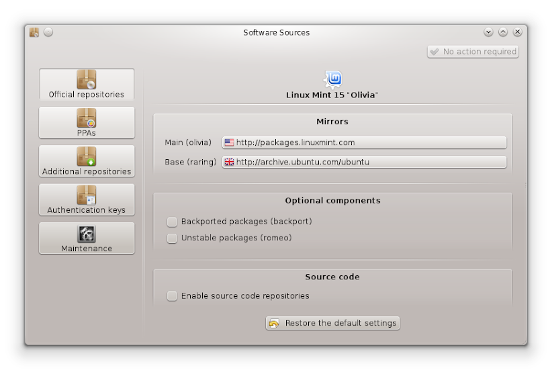This screenshot has width=552, height=370.
Task: Click No action required button
Action: 473,52
